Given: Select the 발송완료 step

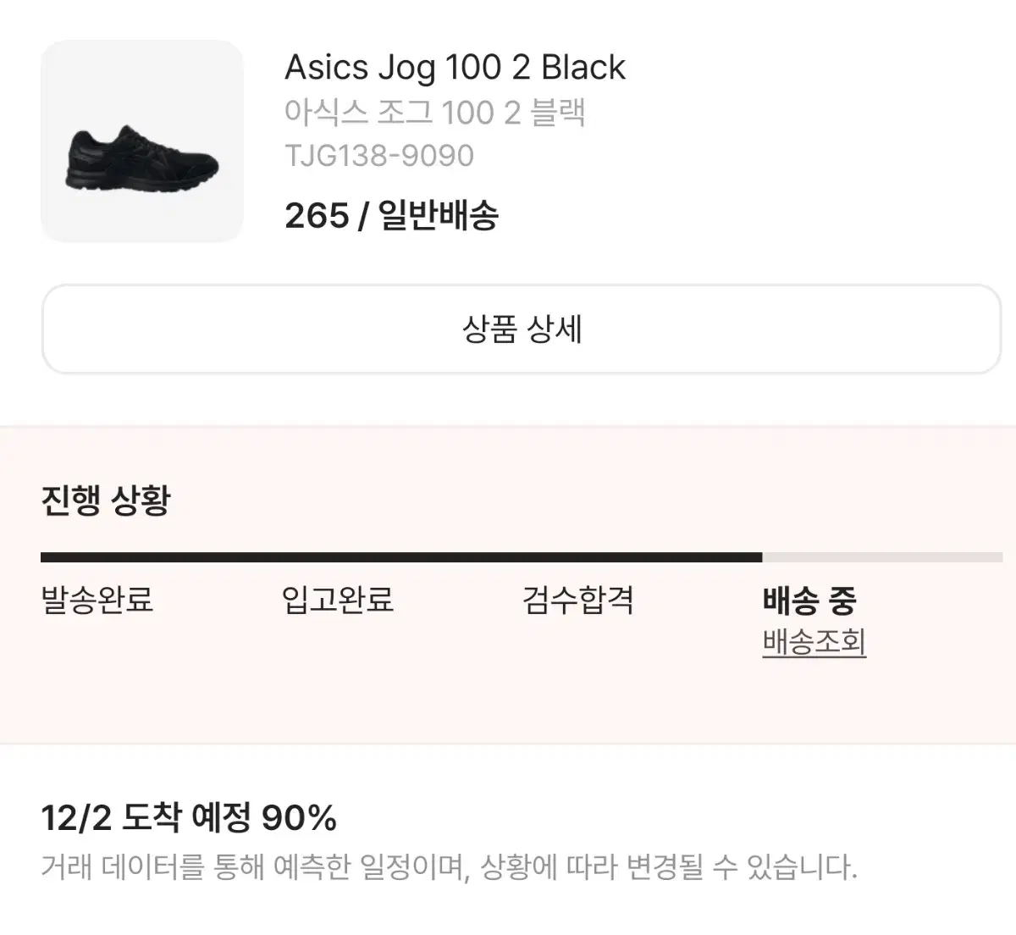Looking at the screenshot, I should click(x=97, y=600).
